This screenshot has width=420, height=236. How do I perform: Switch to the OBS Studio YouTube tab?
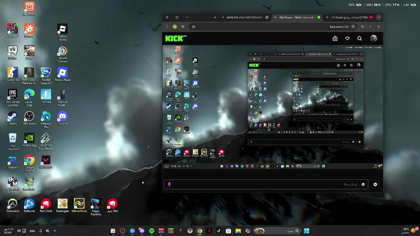349,17
